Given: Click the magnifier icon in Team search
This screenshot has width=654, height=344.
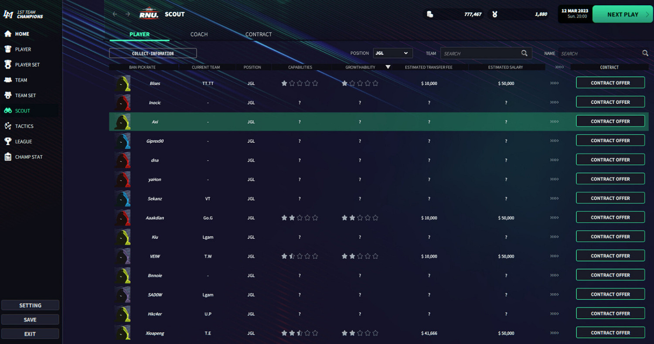Looking at the screenshot, I should click(525, 53).
